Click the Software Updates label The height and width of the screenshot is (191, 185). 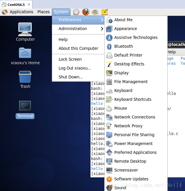(131, 179)
